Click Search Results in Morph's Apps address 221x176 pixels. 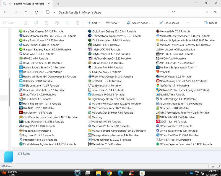pos(80,12)
